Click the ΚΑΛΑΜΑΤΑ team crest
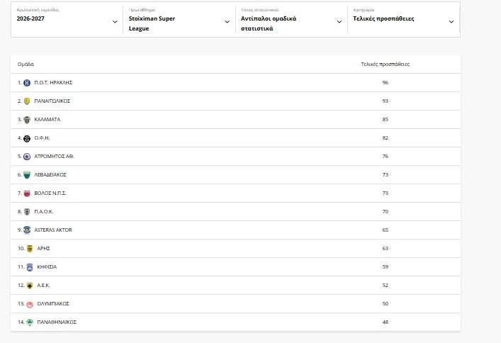This screenshot has width=501, height=343. 27,120
